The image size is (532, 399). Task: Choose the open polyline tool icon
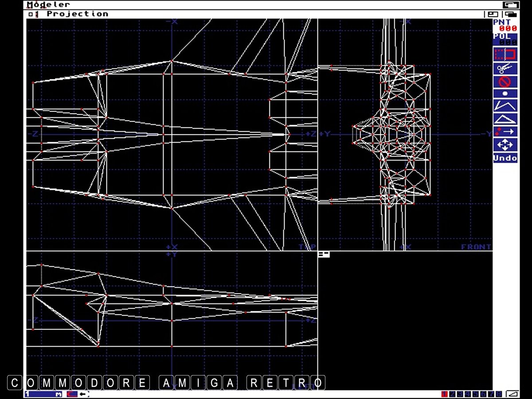tap(505, 106)
